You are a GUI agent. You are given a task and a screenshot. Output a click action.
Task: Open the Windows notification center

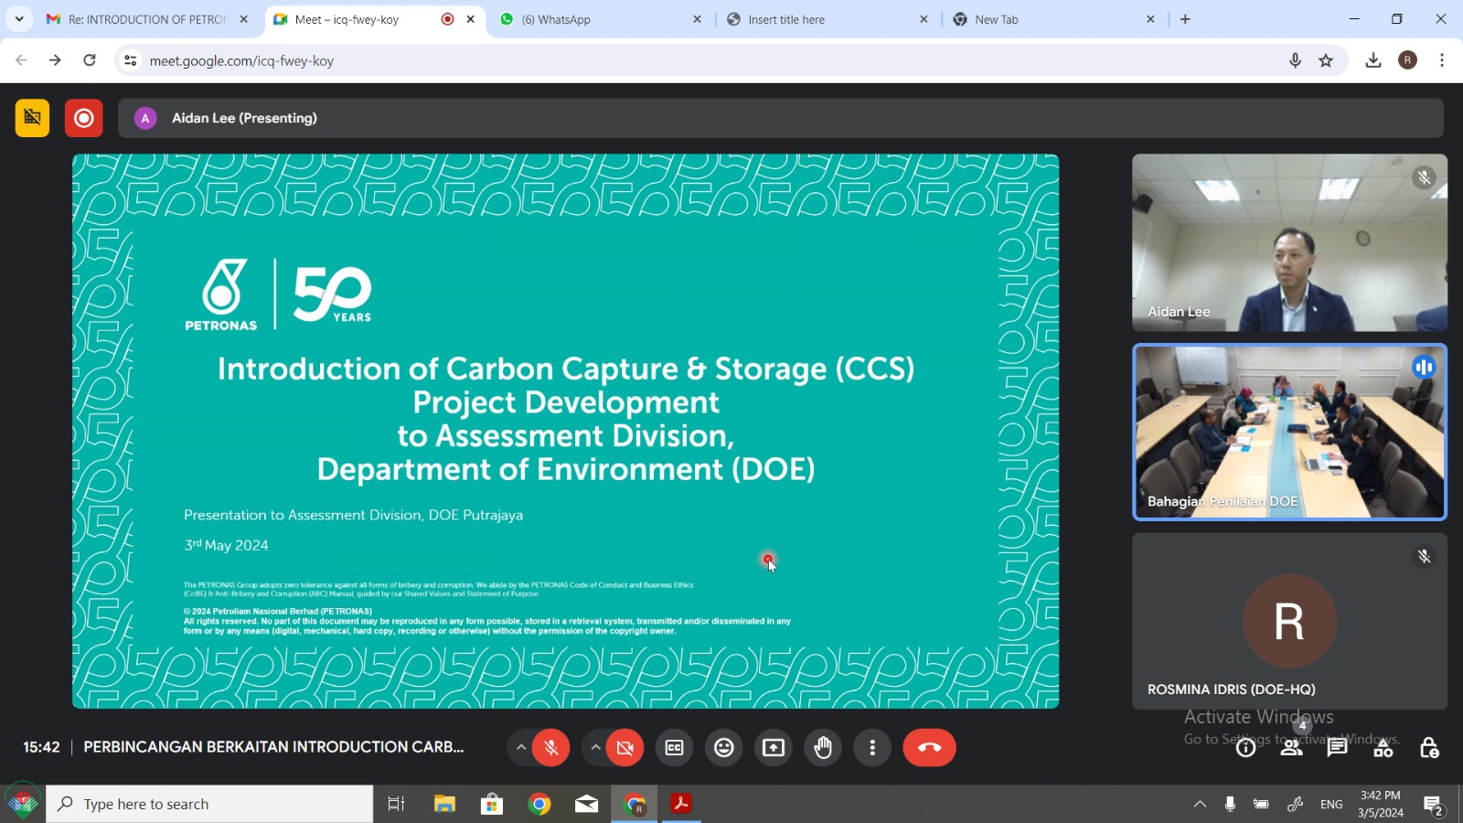pos(1434,805)
